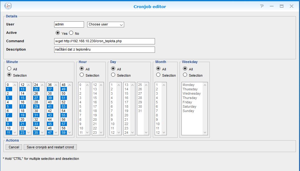Set Active to No
The image size is (300, 171).
(71, 33)
